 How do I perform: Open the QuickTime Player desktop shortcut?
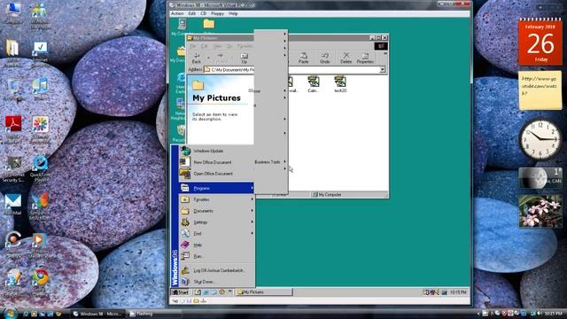[x=40, y=168]
